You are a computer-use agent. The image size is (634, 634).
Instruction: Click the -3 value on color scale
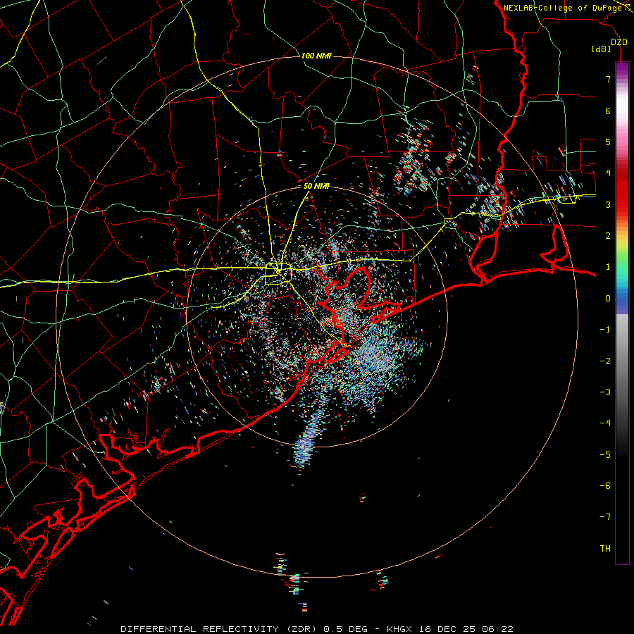605,392
